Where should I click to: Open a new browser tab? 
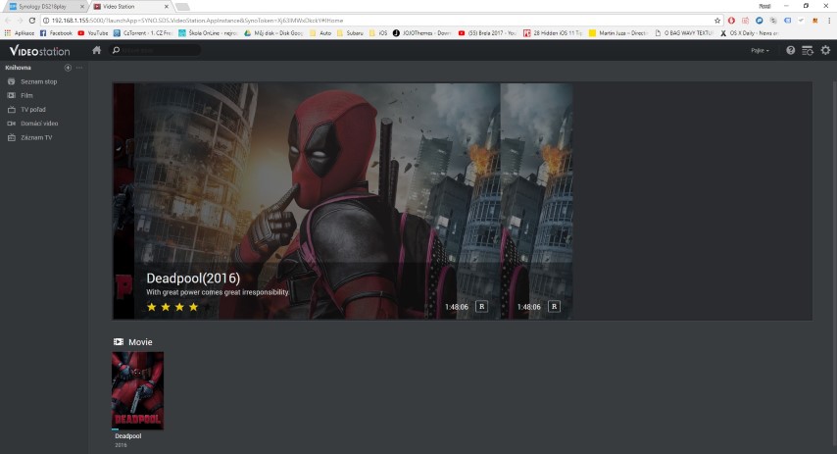coord(182,7)
